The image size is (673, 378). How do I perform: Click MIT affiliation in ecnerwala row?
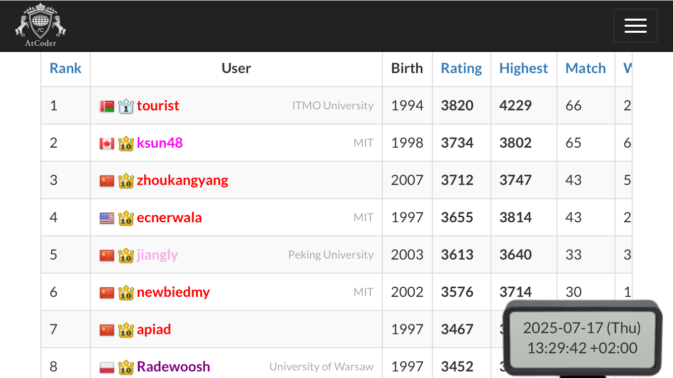[x=363, y=218]
